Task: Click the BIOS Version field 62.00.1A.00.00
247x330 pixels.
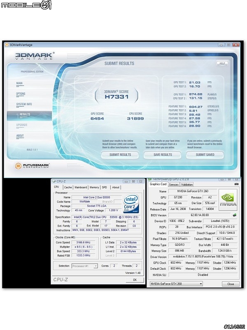Action: 200,215
